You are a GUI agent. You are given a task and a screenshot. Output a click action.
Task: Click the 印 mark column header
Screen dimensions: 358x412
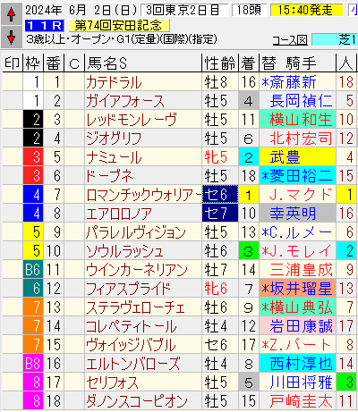[13, 63]
